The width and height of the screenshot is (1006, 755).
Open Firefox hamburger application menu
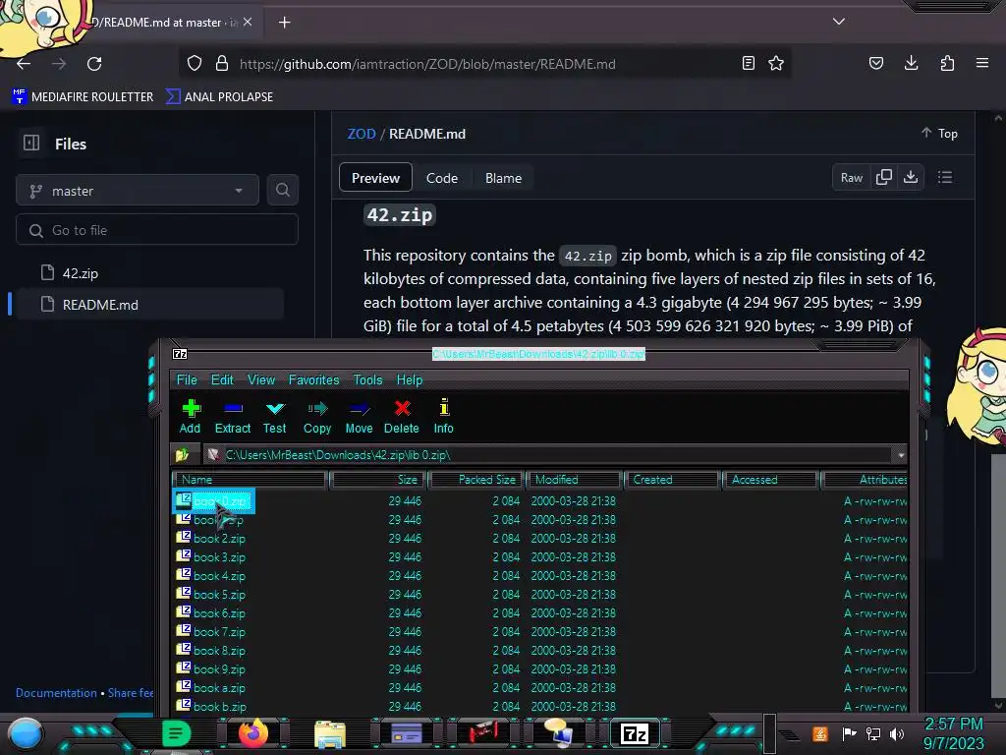(982, 63)
